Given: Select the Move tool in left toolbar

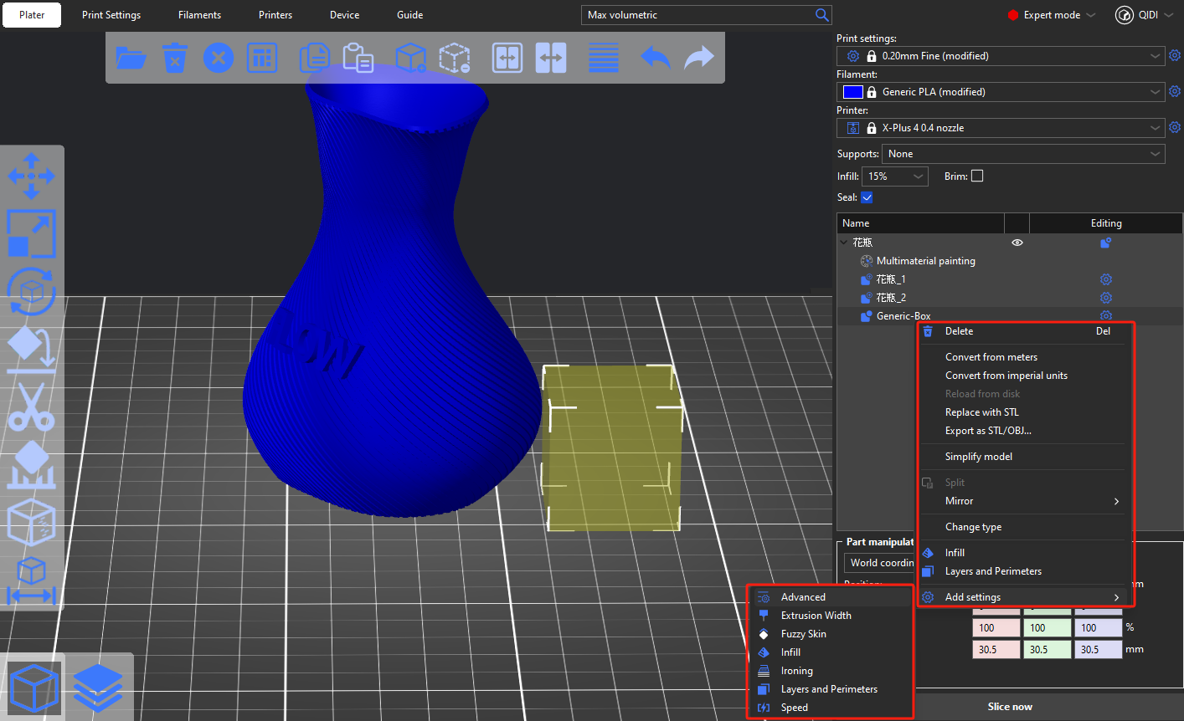Looking at the screenshot, I should click(x=31, y=176).
